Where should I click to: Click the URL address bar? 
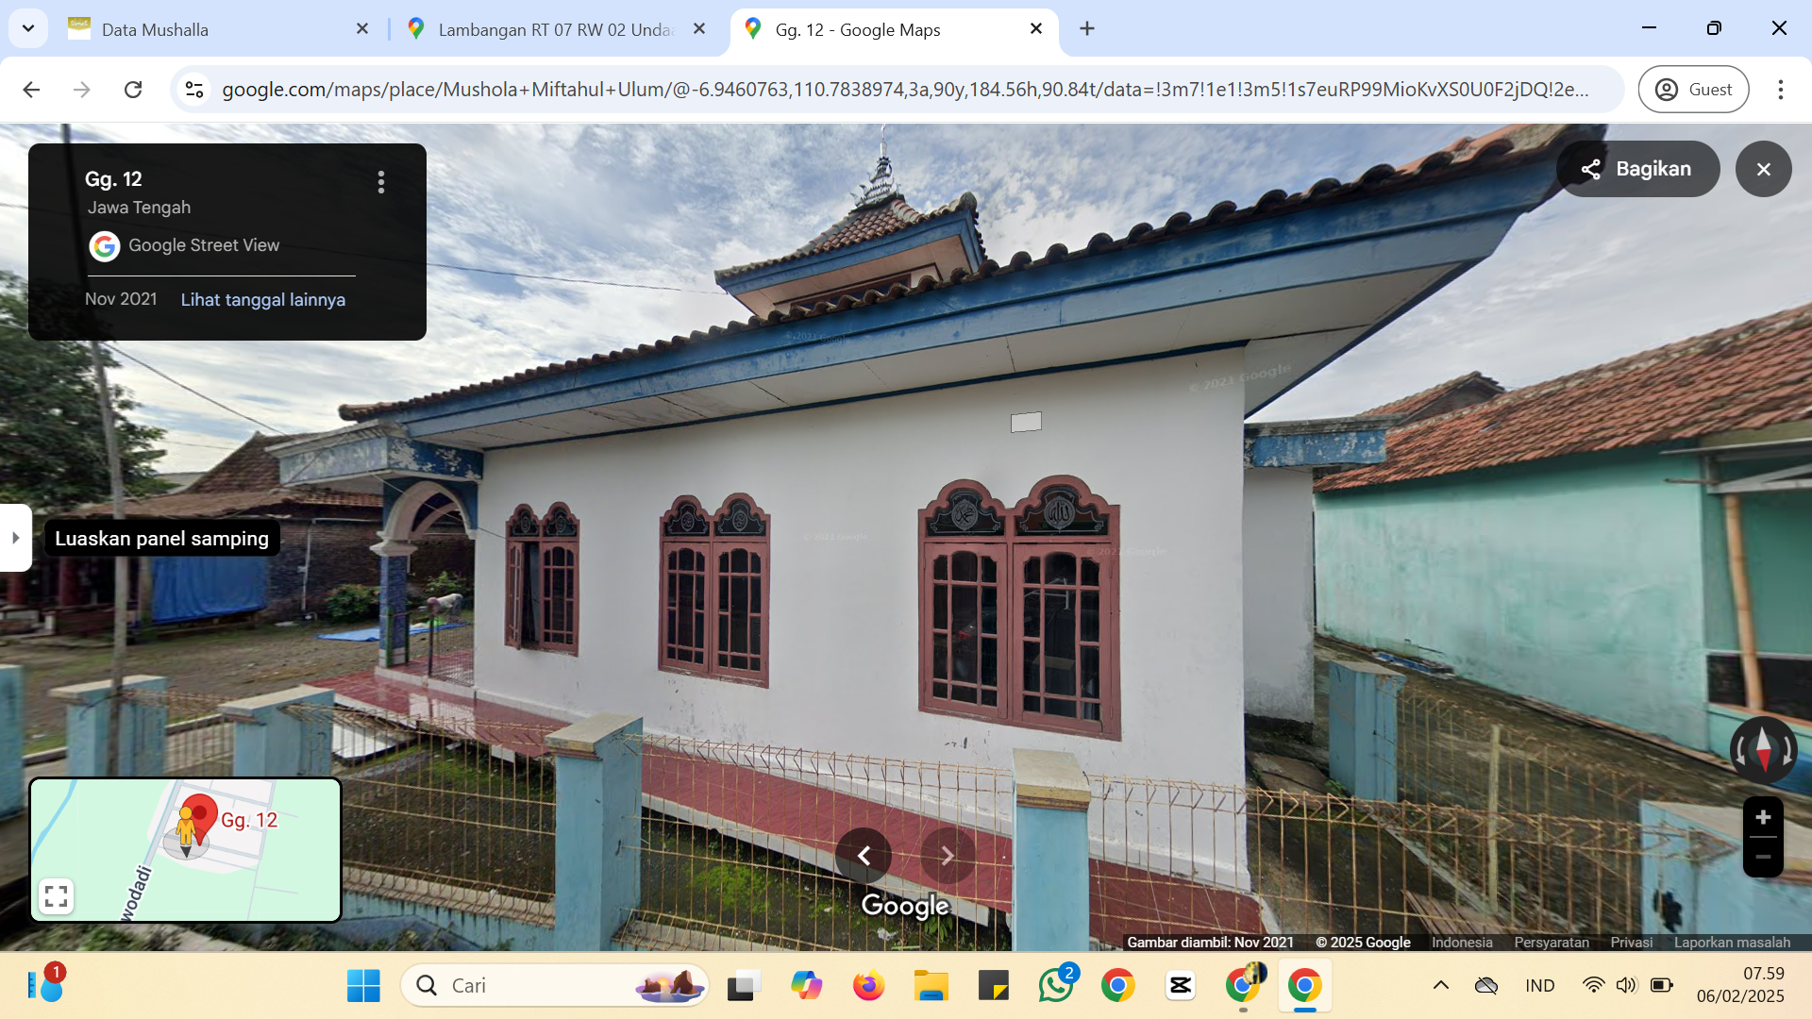[x=904, y=90]
